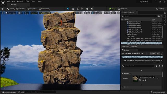Select the MyMap tab

click(14, 5)
